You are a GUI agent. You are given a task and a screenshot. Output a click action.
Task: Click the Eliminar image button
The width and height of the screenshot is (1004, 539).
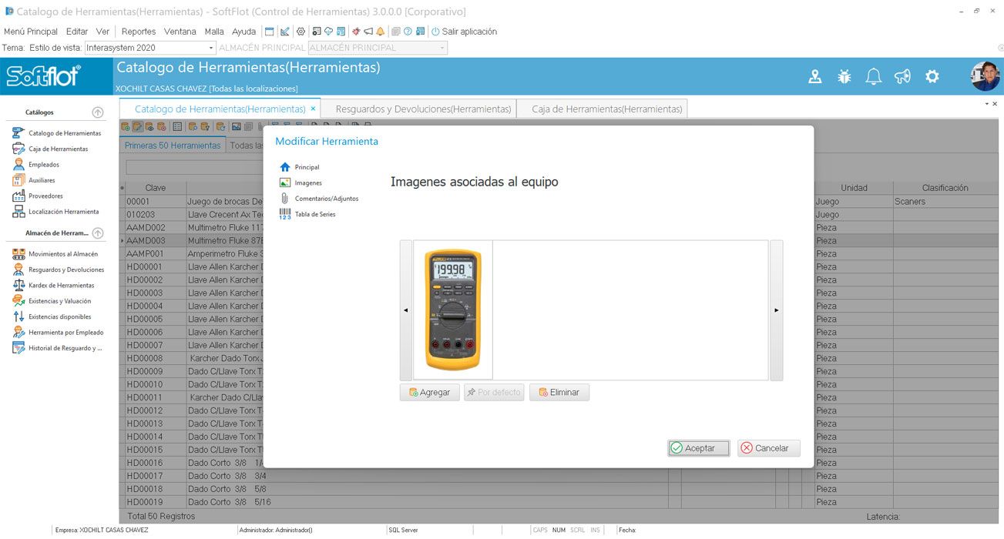coord(559,392)
